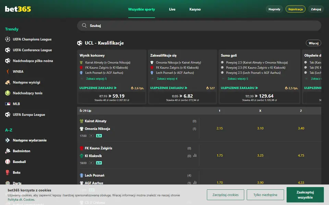Click the UEFA Conference League ball icon

tap(8, 50)
